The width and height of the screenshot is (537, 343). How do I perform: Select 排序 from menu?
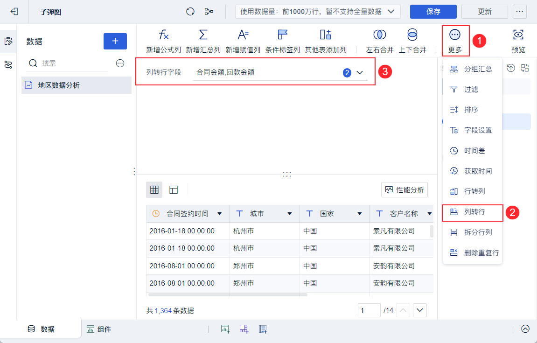pos(472,110)
